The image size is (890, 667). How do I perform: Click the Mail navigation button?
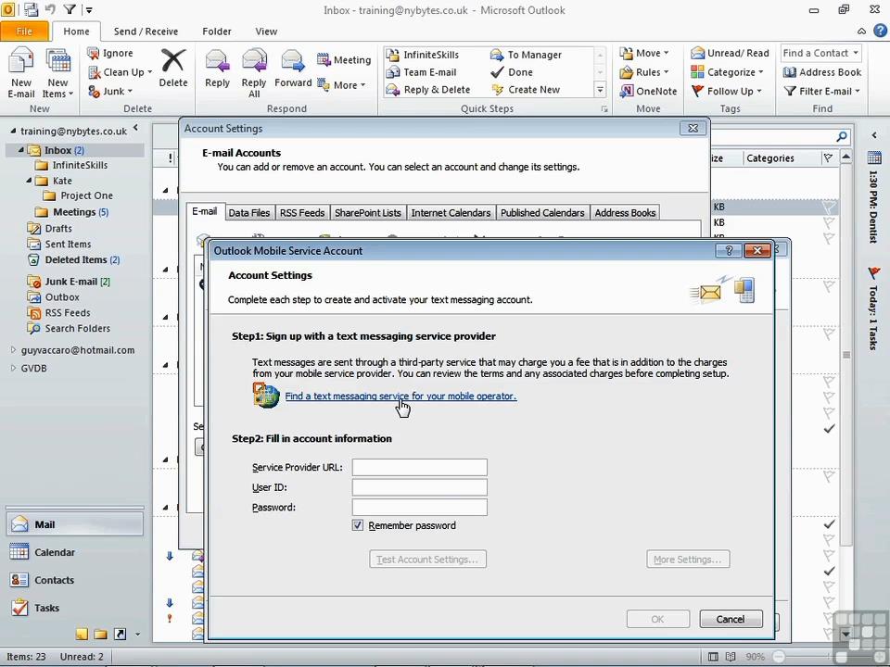coord(74,524)
